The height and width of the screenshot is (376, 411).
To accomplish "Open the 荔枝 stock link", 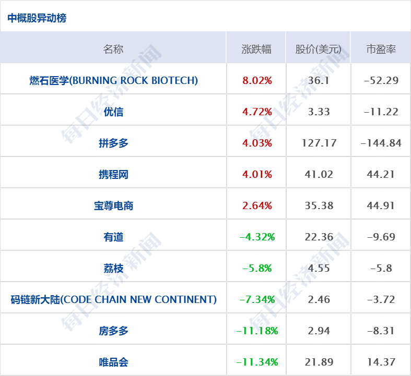I will [x=113, y=268].
